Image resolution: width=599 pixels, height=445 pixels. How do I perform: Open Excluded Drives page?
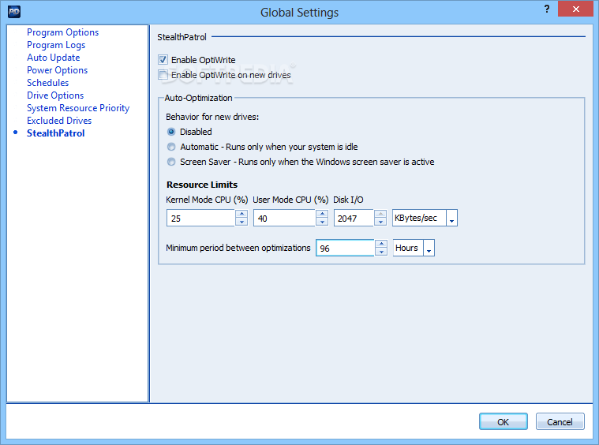click(x=59, y=121)
